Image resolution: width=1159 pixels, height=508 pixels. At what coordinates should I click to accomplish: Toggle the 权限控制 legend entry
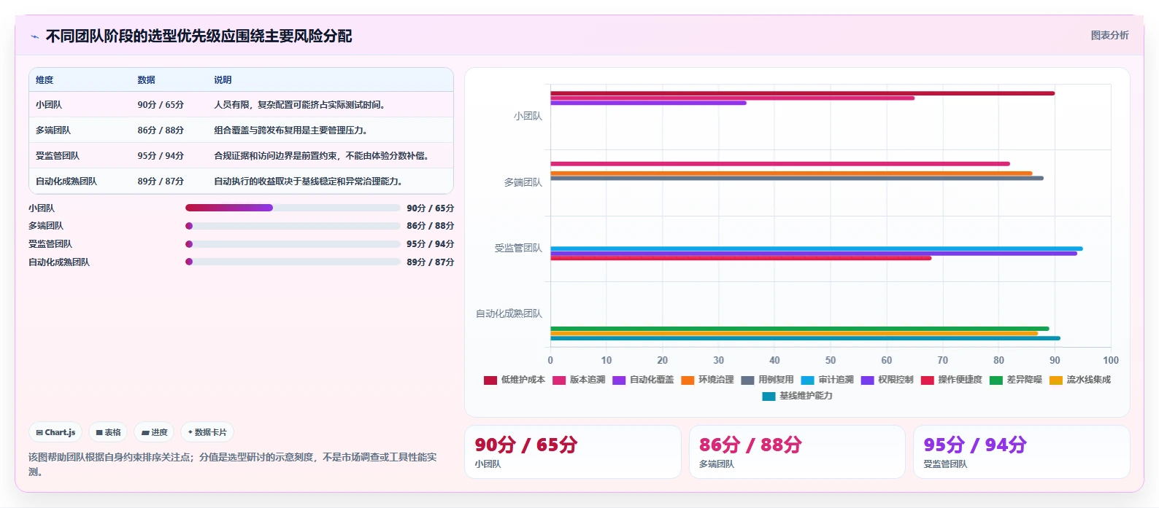tap(887, 380)
